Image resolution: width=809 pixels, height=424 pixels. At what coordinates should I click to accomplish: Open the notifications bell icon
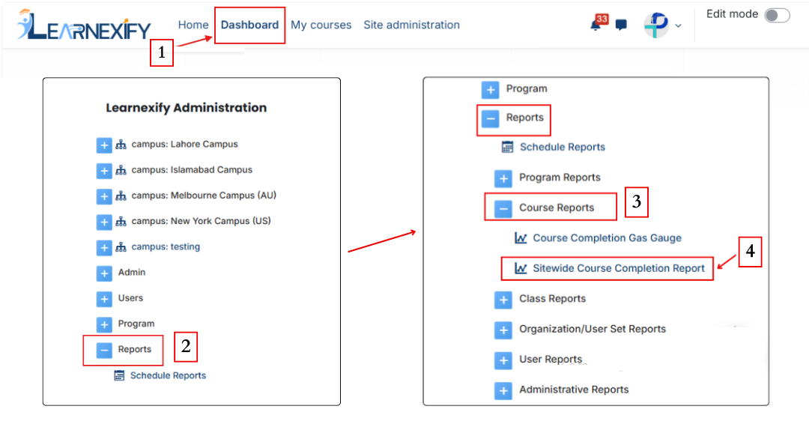pos(596,25)
